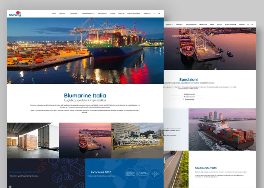Click the 'Spedizioni terrestri' section heading

206,168
